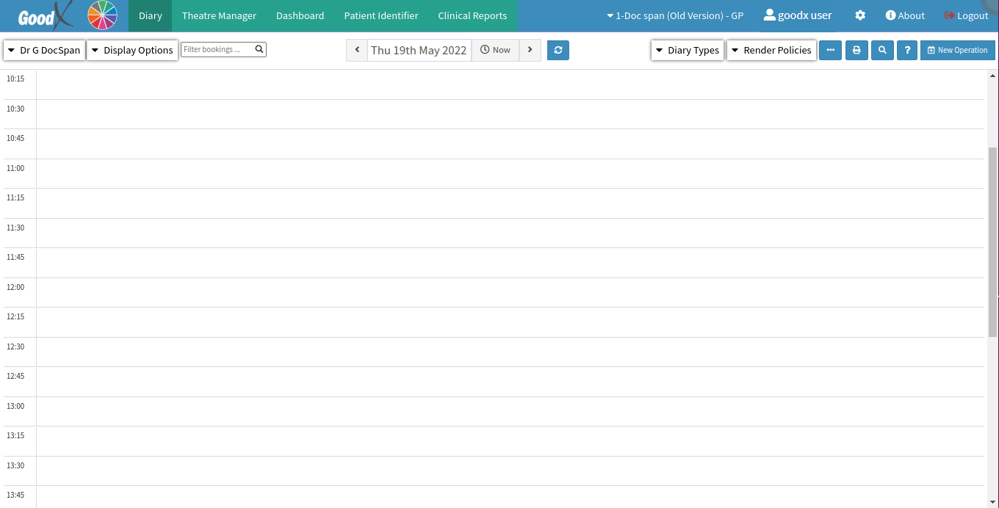The image size is (999, 508).
Task: Select the 10:30 time slot label
Action: [x=15, y=109]
